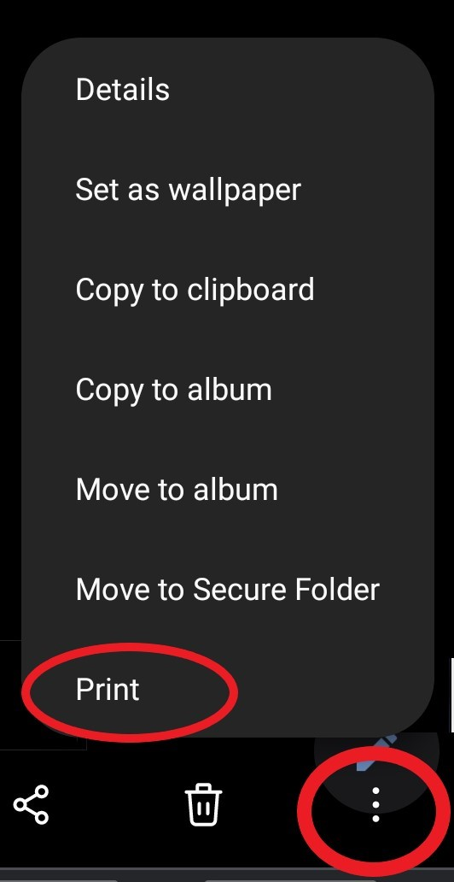This screenshot has height=882, width=454.
Task: Select Move to album
Action: 177,490
